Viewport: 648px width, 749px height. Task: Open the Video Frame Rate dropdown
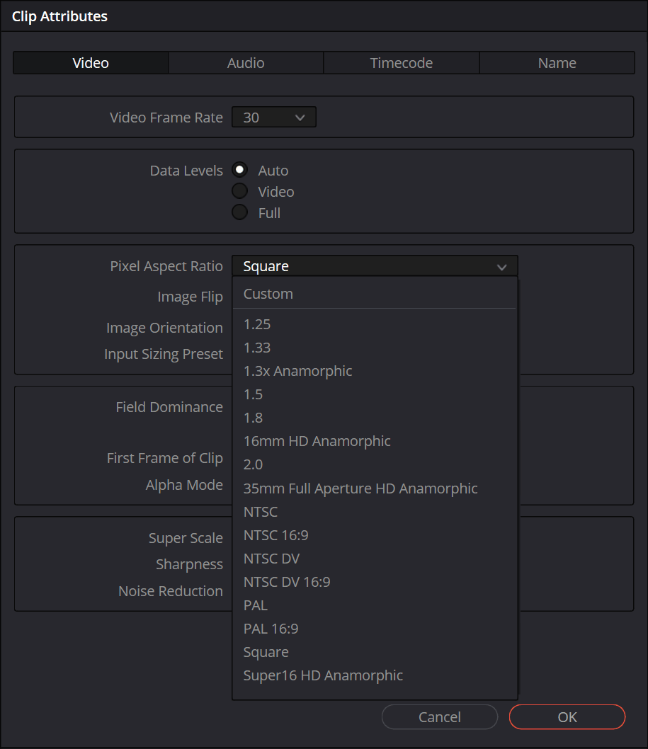273,118
